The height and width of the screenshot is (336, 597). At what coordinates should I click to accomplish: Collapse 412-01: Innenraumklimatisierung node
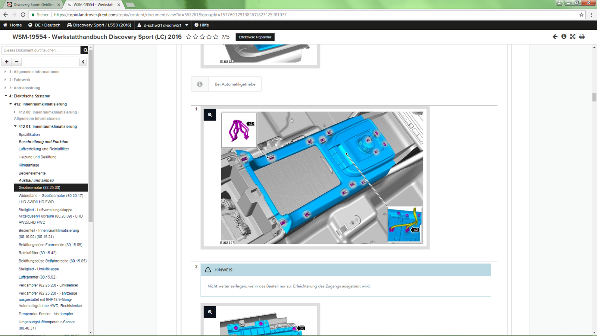pyautogui.click(x=48, y=127)
